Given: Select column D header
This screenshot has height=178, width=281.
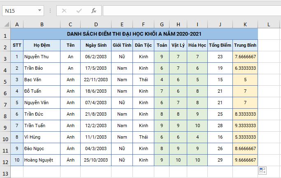Looking at the screenshot, I should [x=96, y=24].
